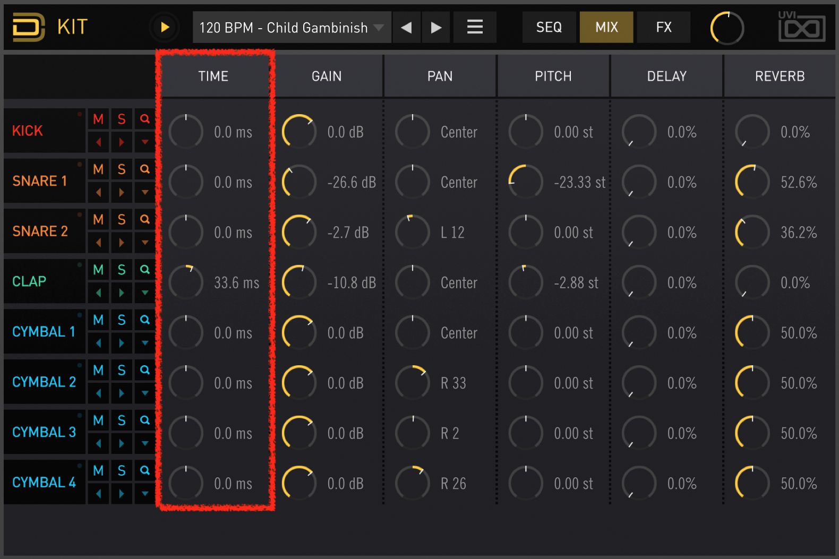839x559 pixels.
Task: Open the SNARE 2 dropdown arrow
Action: coord(144,243)
